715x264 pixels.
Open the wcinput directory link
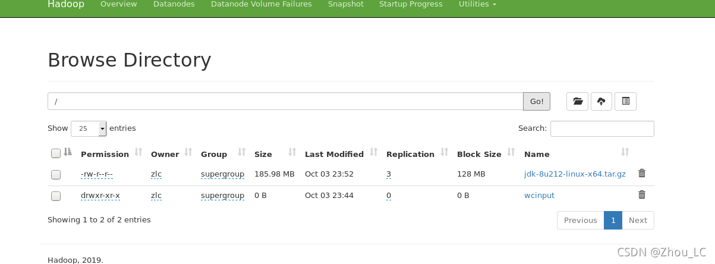[x=539, y=195]
